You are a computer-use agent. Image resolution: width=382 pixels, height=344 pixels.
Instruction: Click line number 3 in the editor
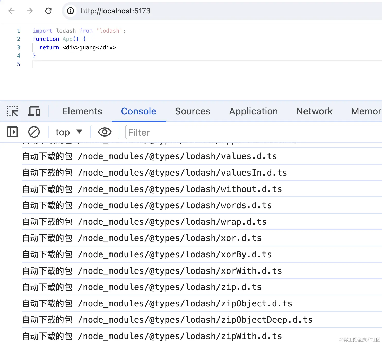pyautogui.click(x=19, y=47)
